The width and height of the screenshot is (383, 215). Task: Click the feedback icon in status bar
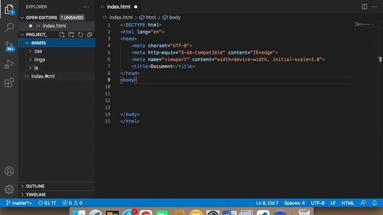[x=363, y=203]
